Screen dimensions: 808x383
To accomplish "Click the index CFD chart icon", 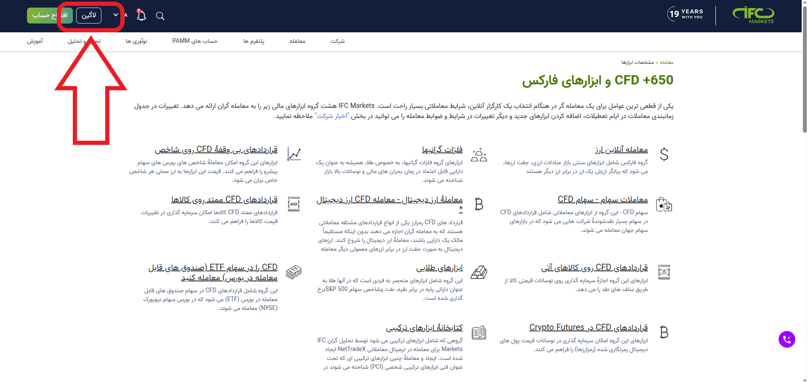I will tap(294, 154).
